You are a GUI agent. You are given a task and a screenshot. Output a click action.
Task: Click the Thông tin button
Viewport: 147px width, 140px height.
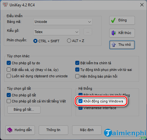(53, 130)
